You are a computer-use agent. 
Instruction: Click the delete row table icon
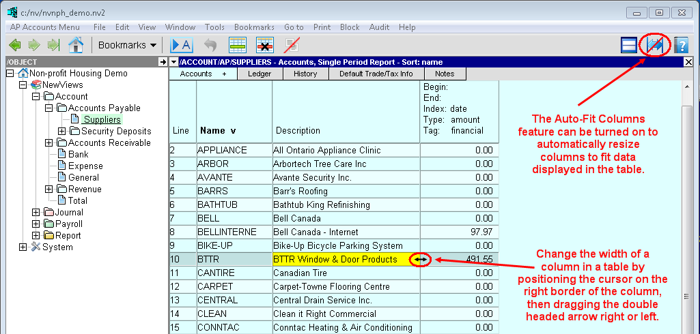tap(265, 46)
